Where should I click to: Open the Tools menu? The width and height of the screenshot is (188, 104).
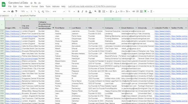48,6
